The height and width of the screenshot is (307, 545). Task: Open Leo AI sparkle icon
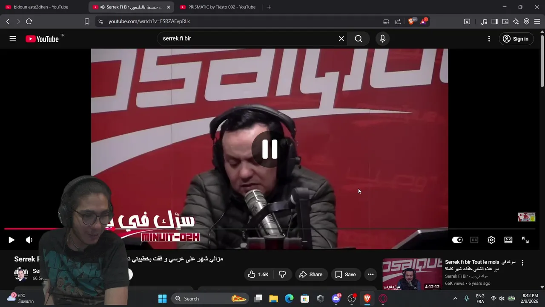click(x=516, y=21)
